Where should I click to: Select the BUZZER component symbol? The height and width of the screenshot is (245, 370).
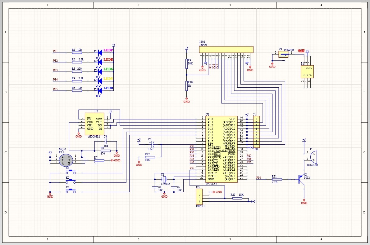(313, 157)
